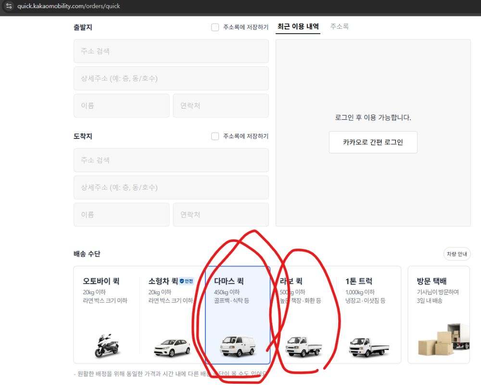Image resolution: width=481 pixels, height=389 pixels.
Task: Click the 배송 수단 heading
Action: click(x=87, y=254)
